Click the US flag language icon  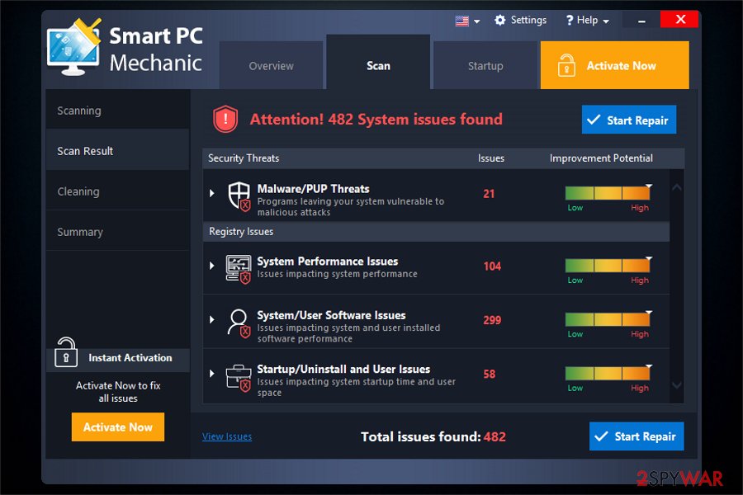(461, 21)
